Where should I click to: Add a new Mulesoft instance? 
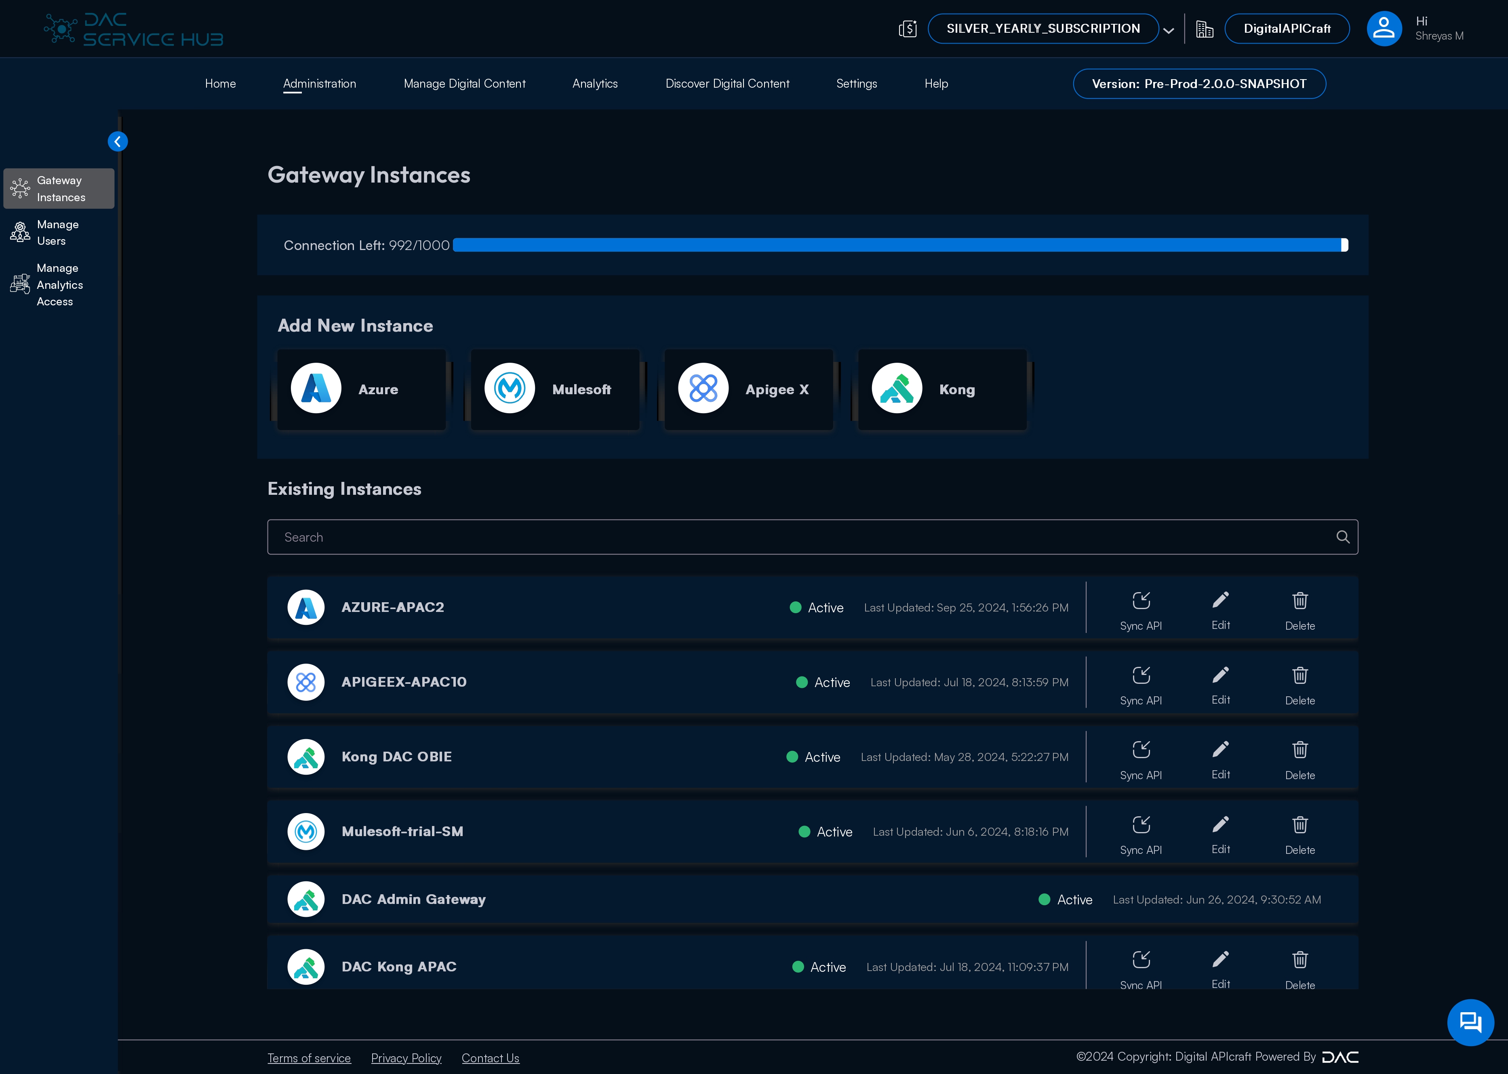coord(555,389)
